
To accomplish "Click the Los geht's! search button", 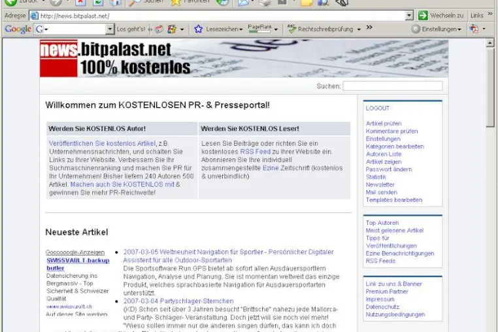I will [131, 29].
